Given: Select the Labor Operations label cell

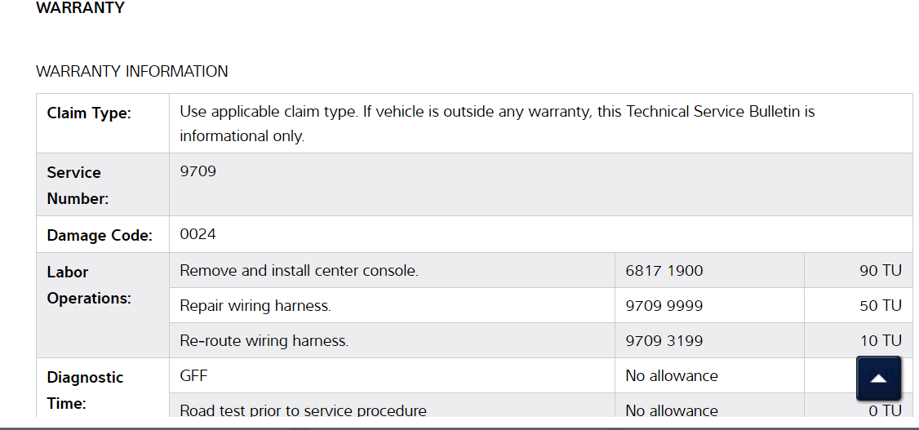Looking at the screenshot, I should coord(89,285).
